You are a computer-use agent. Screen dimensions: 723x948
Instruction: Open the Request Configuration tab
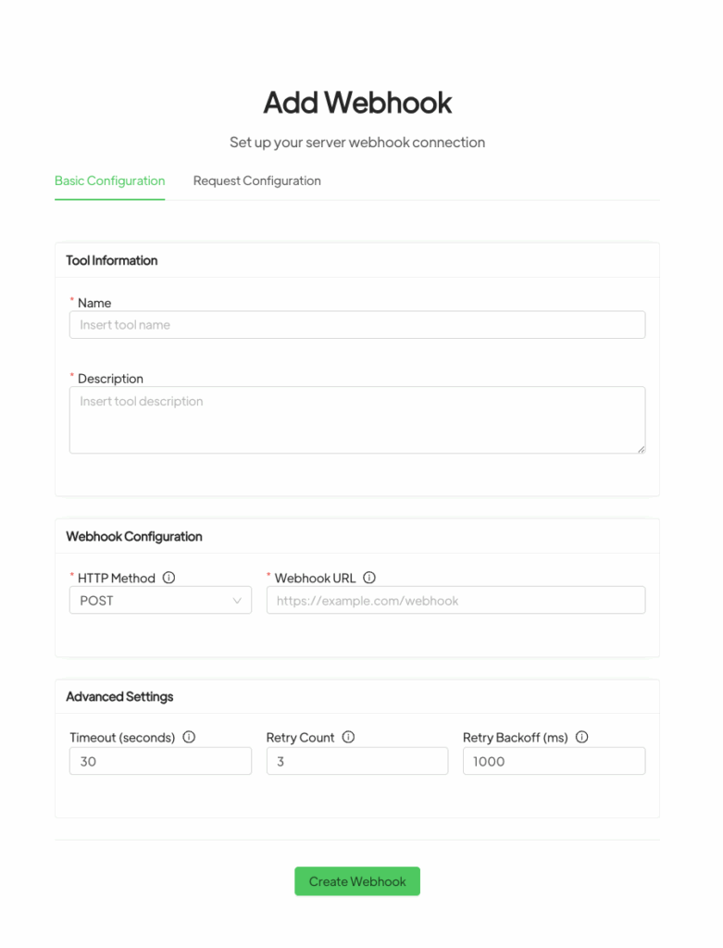(x=256, y=181)
